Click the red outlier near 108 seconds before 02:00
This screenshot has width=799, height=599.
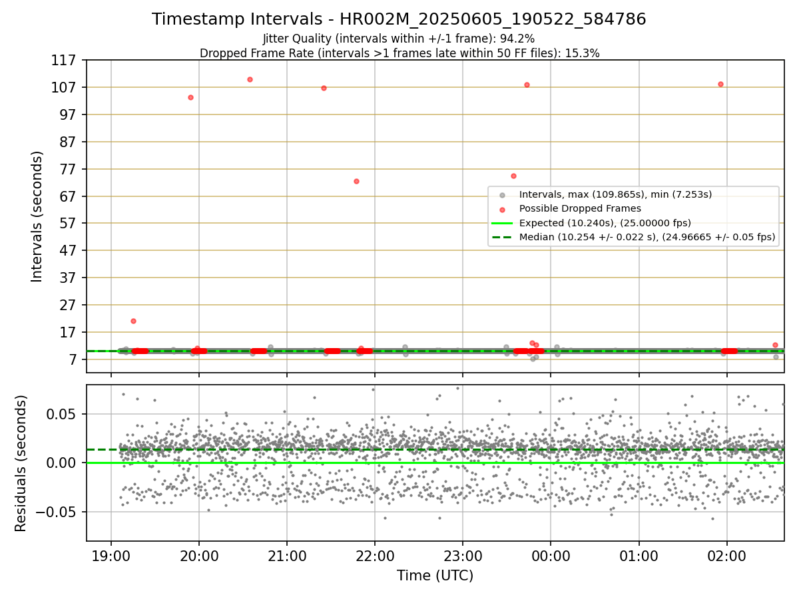(720, 84)
